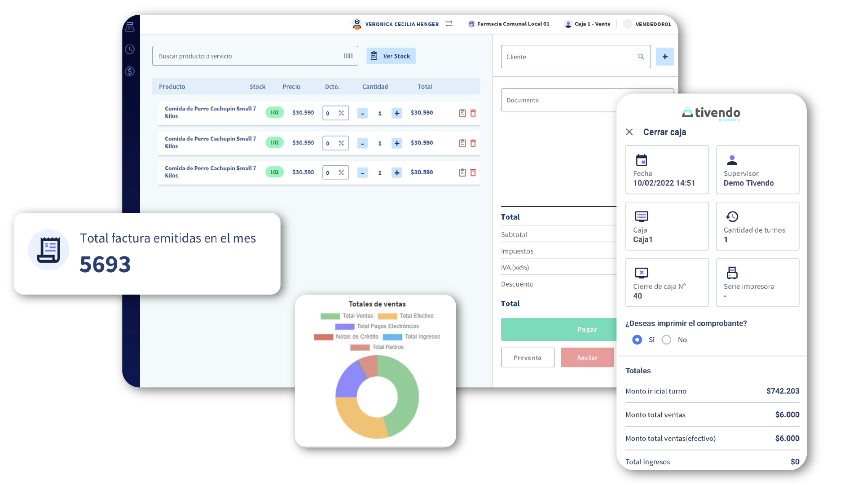
Task: Click the VENDEDOR01 profile
Action: click(x=647, y=24)
